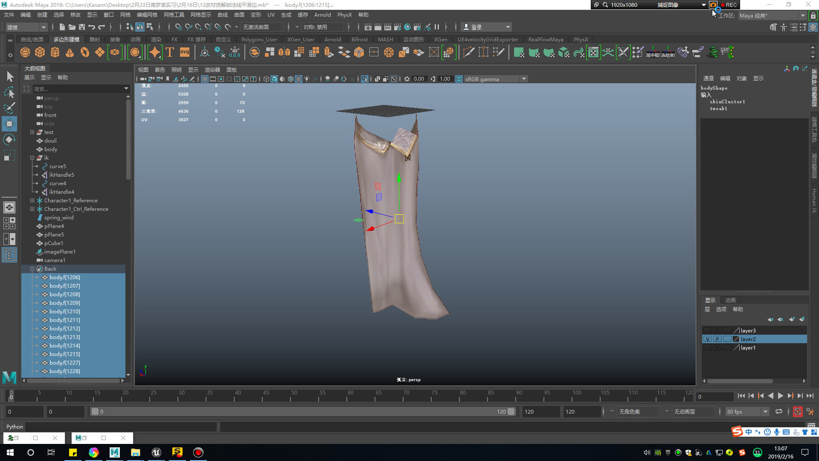Toggle the viewport grid display button
Screen dimensions: 819x461
(205, 79)
